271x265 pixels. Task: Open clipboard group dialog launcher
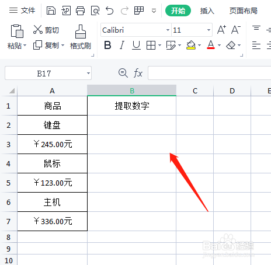pos(93,55)
